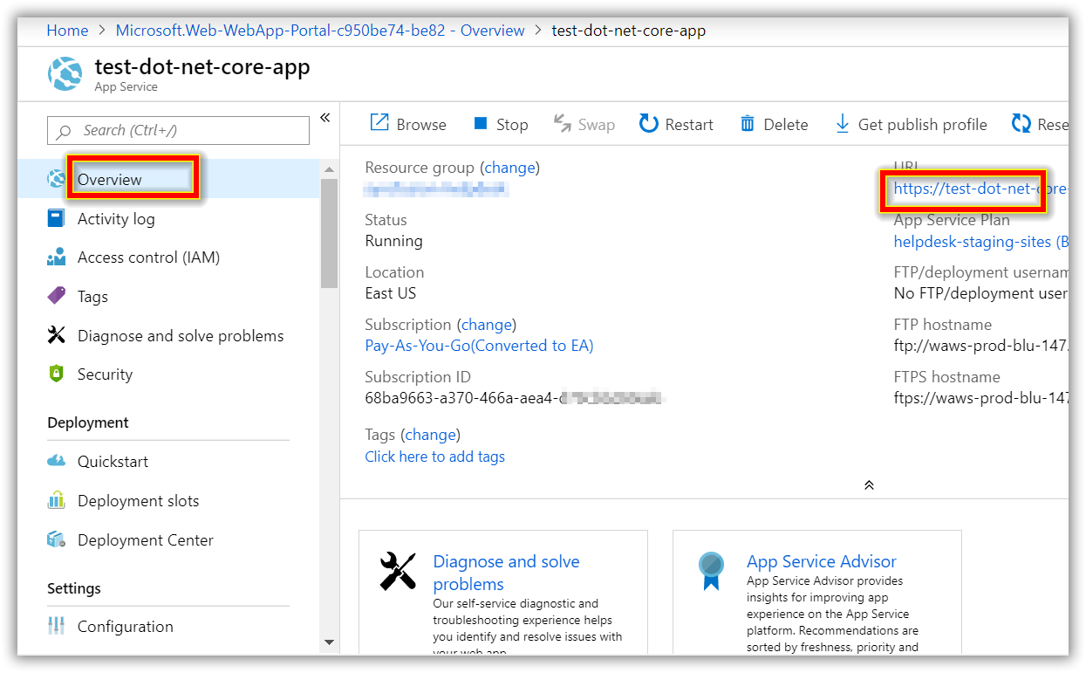This screenshot has width=1086, height=673.
Task: Collapse essentials with the double-up chevron
Action: 869,485
